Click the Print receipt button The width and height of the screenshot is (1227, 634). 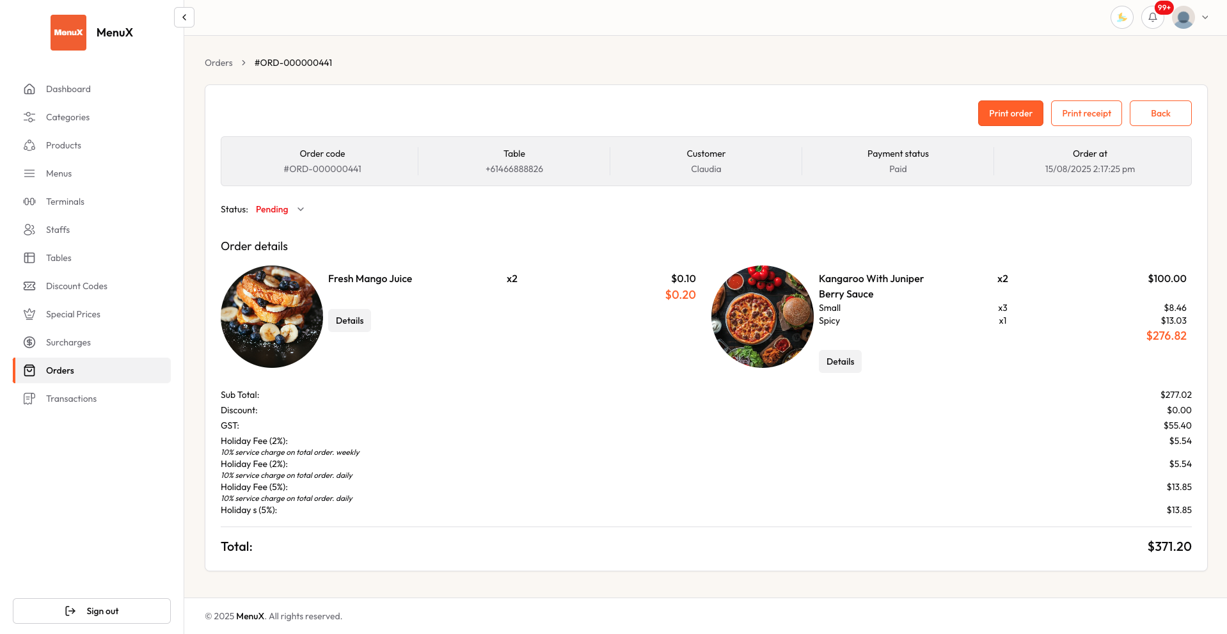(x=1086, y=113)
